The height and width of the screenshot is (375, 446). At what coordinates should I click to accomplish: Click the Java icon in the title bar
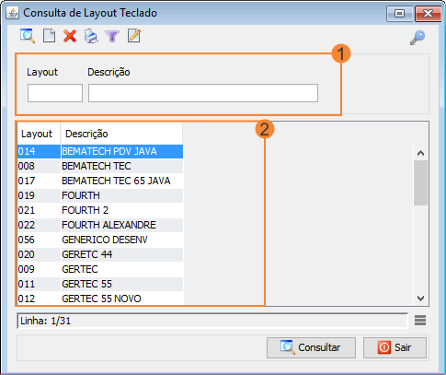tap(13, 13)
